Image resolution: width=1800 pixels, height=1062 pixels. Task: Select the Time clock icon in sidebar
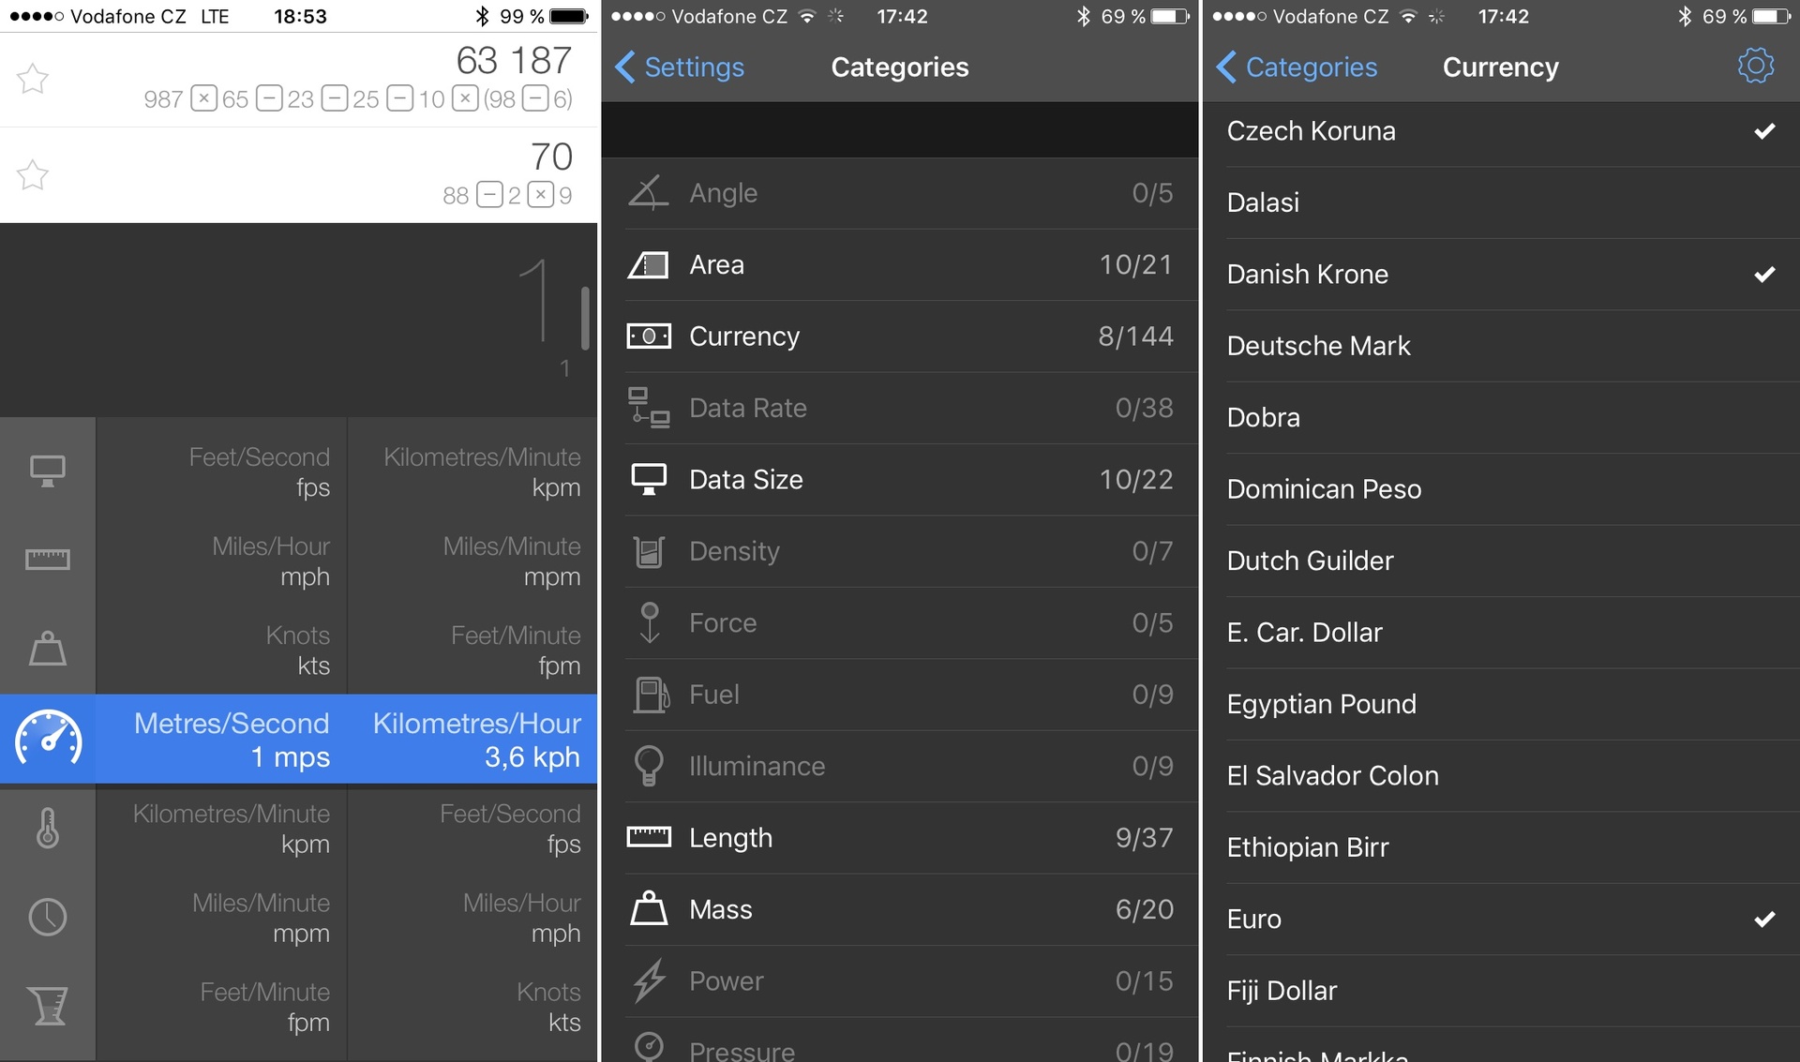[47, 917]
